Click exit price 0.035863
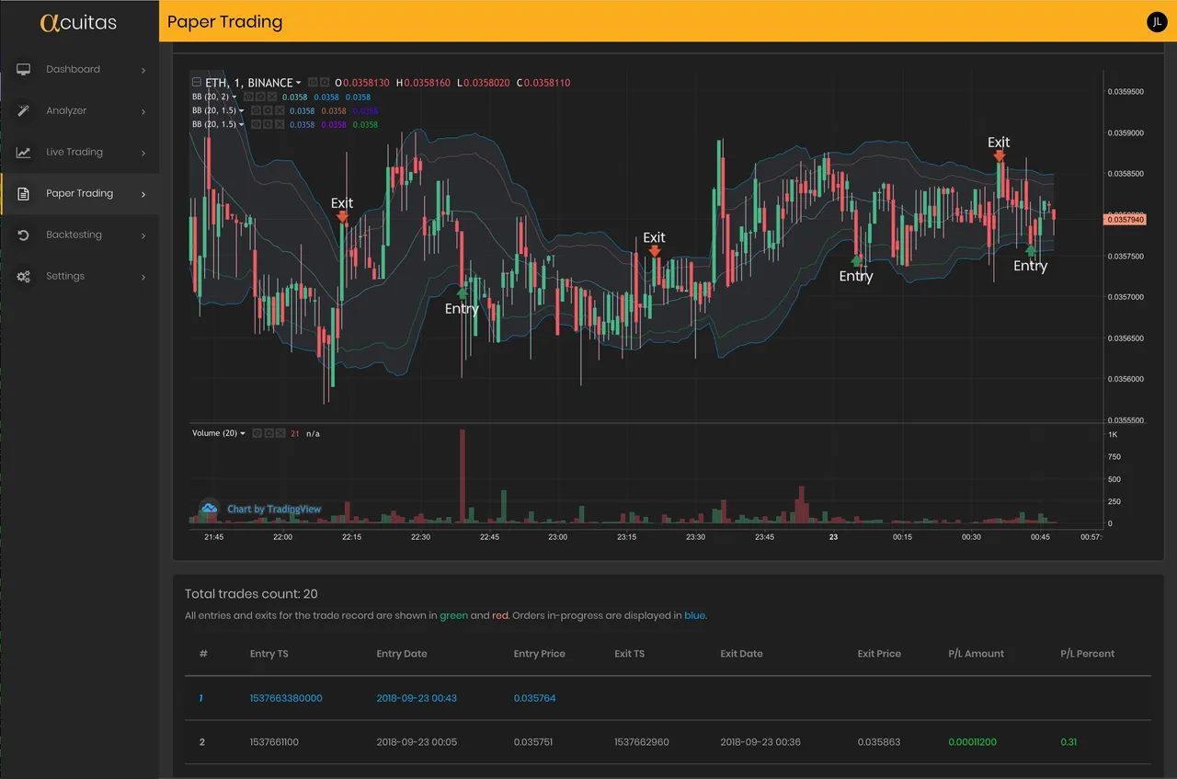The width and height of the screenshot is (1177, 779). tap(879, 742)
